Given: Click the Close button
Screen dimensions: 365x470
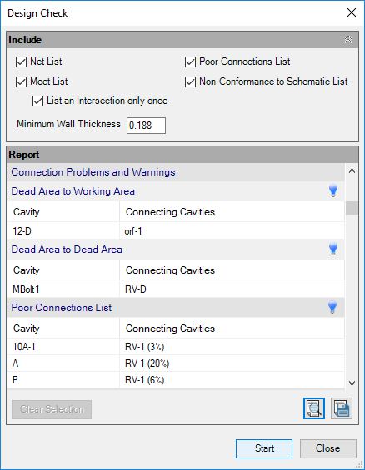Looking at the screenshot, I should [328, 448].
